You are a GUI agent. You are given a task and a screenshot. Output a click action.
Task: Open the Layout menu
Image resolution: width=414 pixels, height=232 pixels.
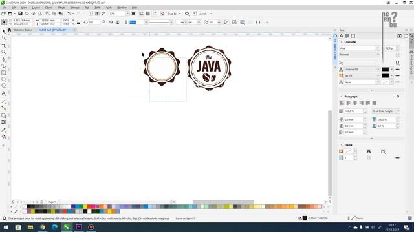click(36, 8)
